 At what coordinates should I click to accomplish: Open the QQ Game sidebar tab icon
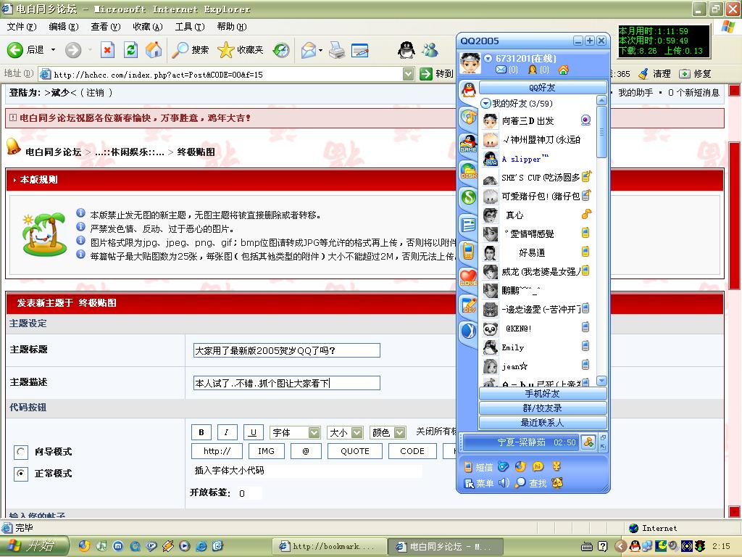pos(469,143)
